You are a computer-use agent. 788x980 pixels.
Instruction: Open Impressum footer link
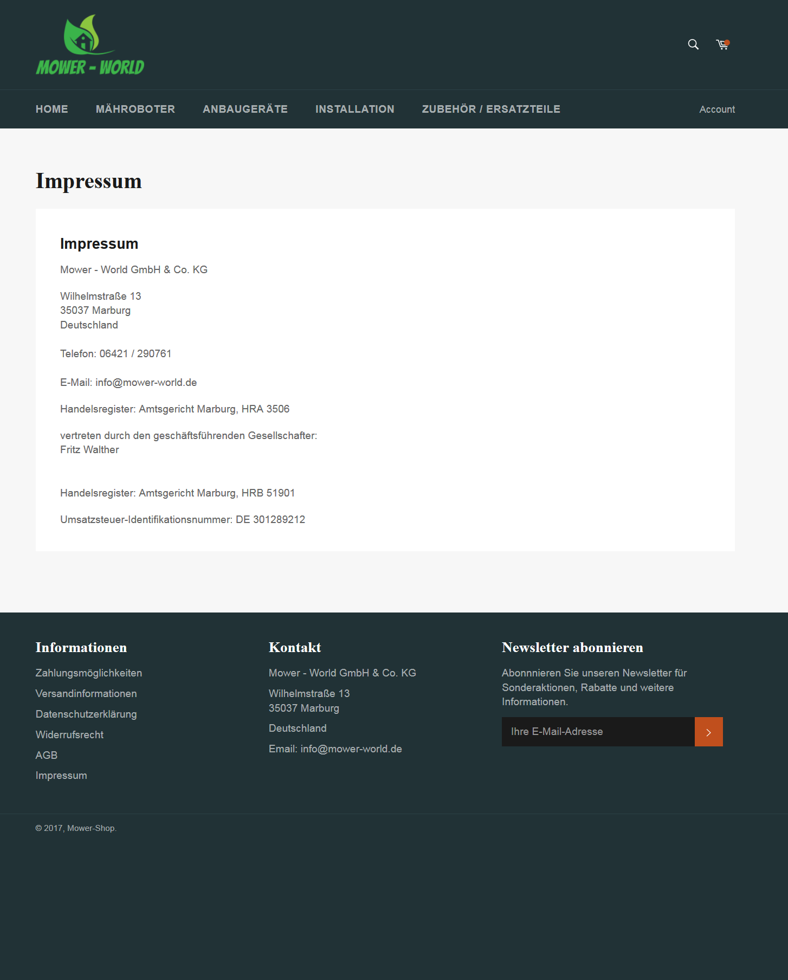tap(61, 776)
